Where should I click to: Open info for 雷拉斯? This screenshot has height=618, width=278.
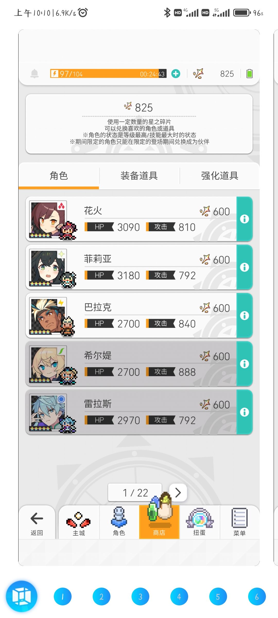click(x=244, y=412)
